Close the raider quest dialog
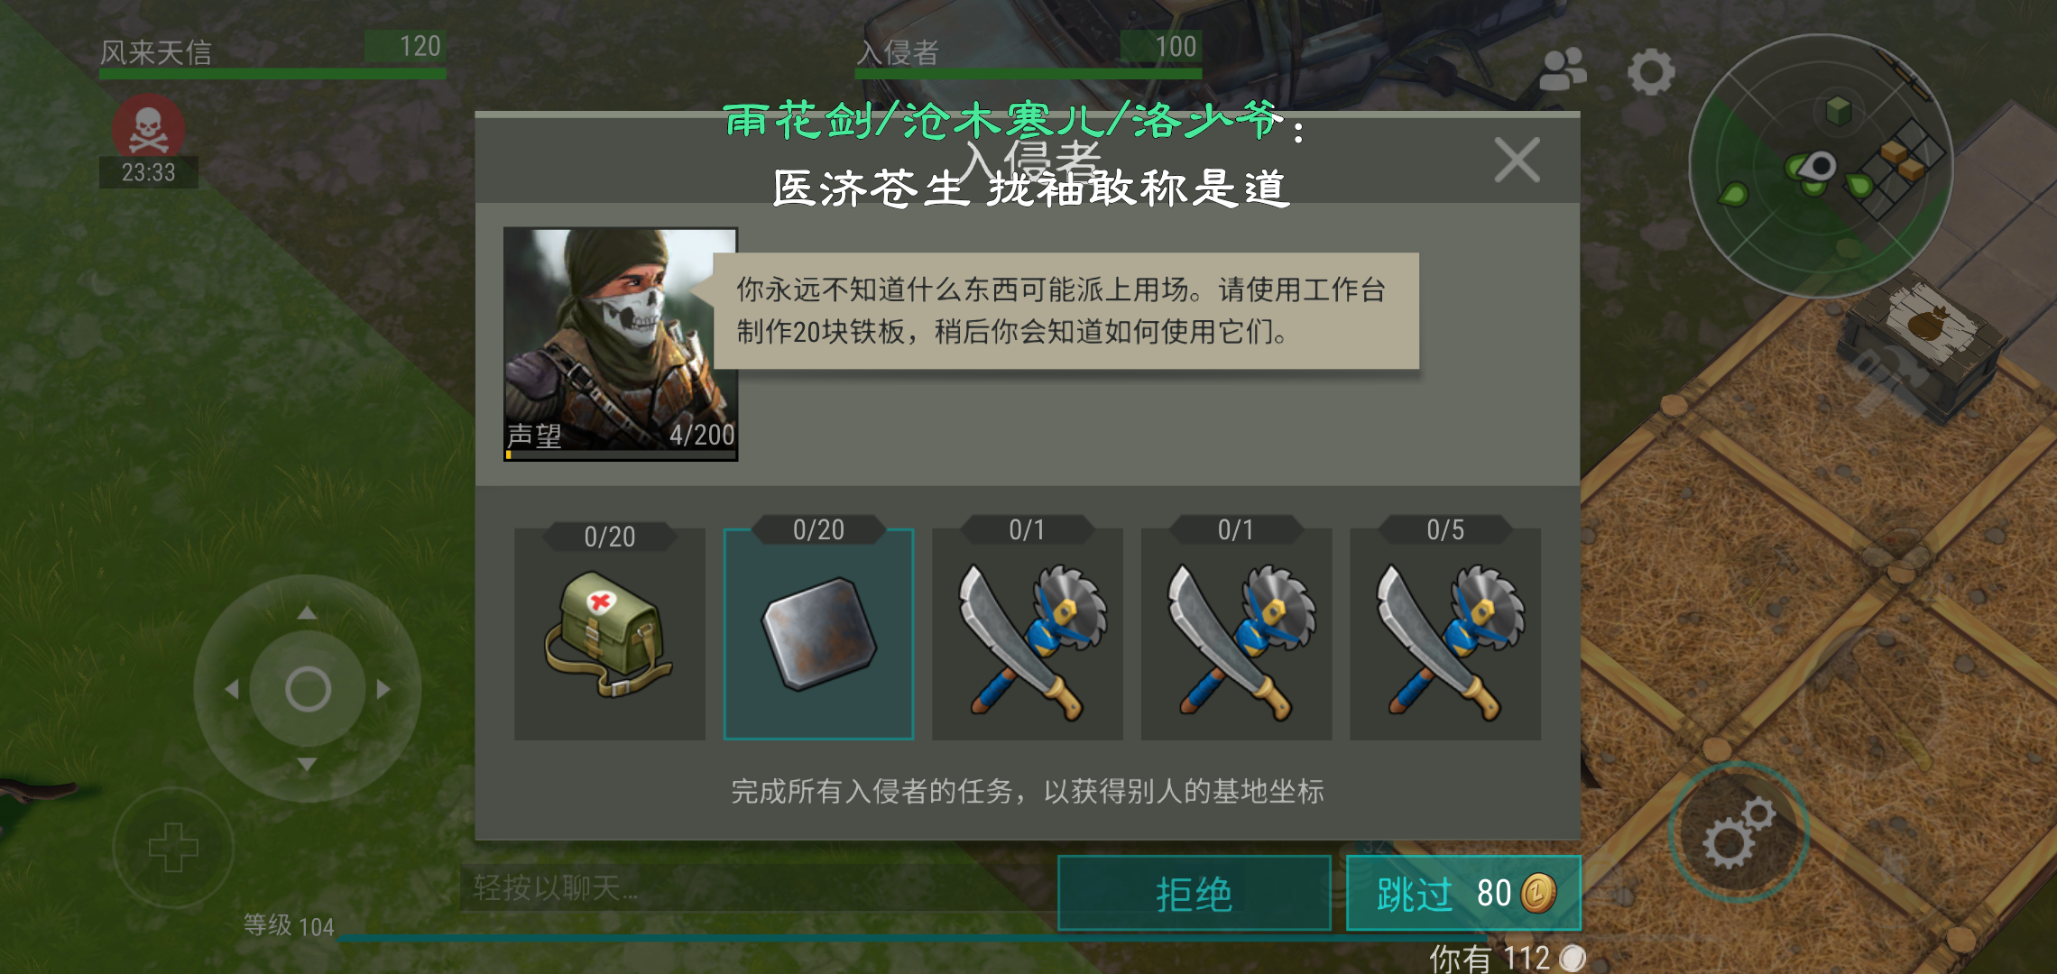This screenshot has height=974, width=2057. [1517, 161]
